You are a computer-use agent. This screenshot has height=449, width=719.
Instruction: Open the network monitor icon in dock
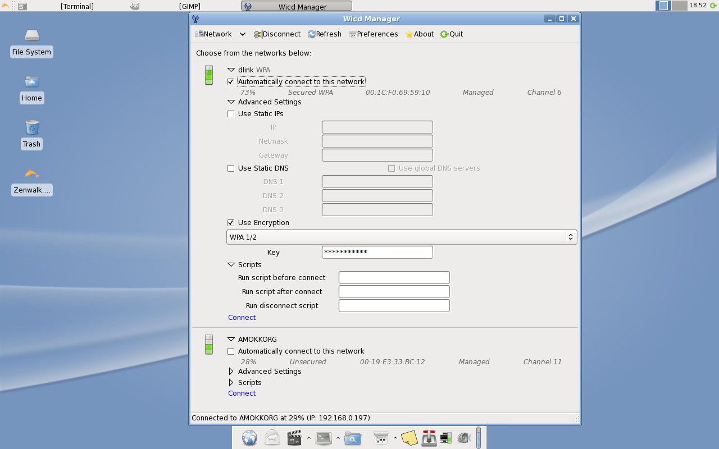(446, 438)
